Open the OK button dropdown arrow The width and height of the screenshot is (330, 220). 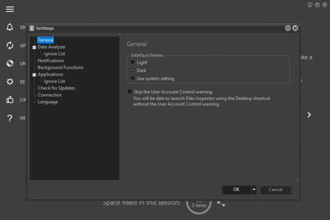tap(254, 190)
